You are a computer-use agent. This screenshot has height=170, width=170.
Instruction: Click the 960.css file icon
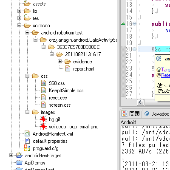click(43, 83)
